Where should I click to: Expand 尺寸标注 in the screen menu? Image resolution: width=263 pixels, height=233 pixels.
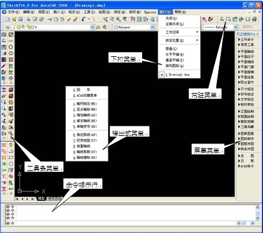click(246, 89)
